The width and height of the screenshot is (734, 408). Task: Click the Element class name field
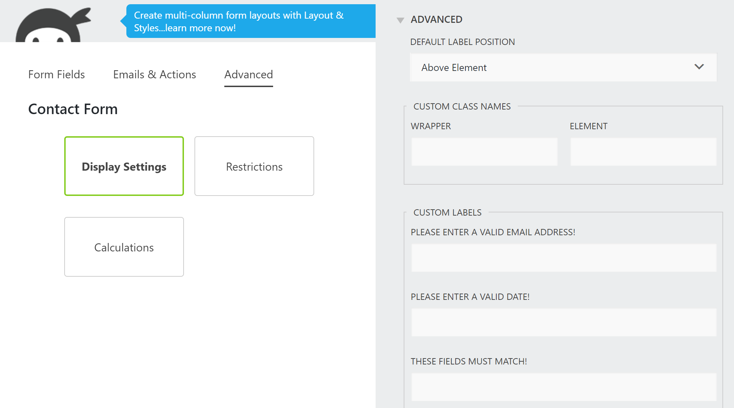[643, 152]
